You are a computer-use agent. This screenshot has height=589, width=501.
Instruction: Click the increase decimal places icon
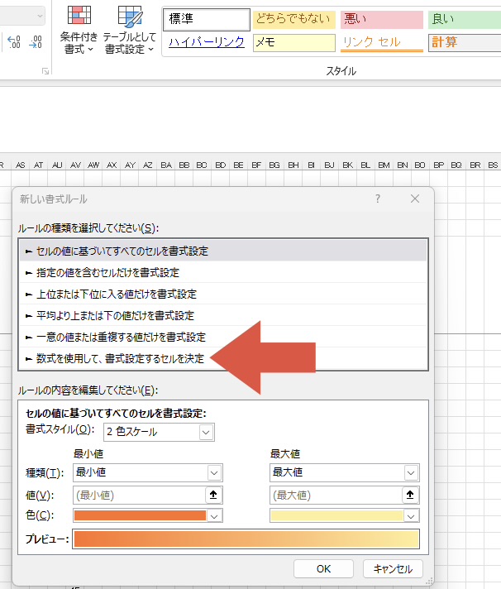tap(14, 41)
